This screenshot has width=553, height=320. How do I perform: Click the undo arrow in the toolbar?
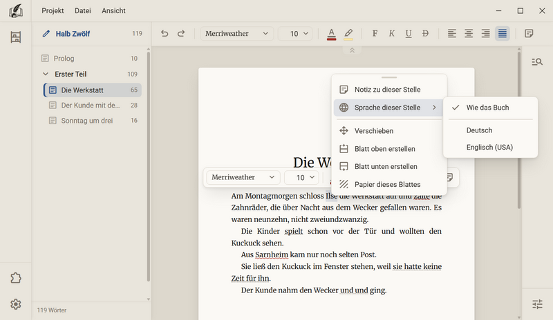point(165,33)
